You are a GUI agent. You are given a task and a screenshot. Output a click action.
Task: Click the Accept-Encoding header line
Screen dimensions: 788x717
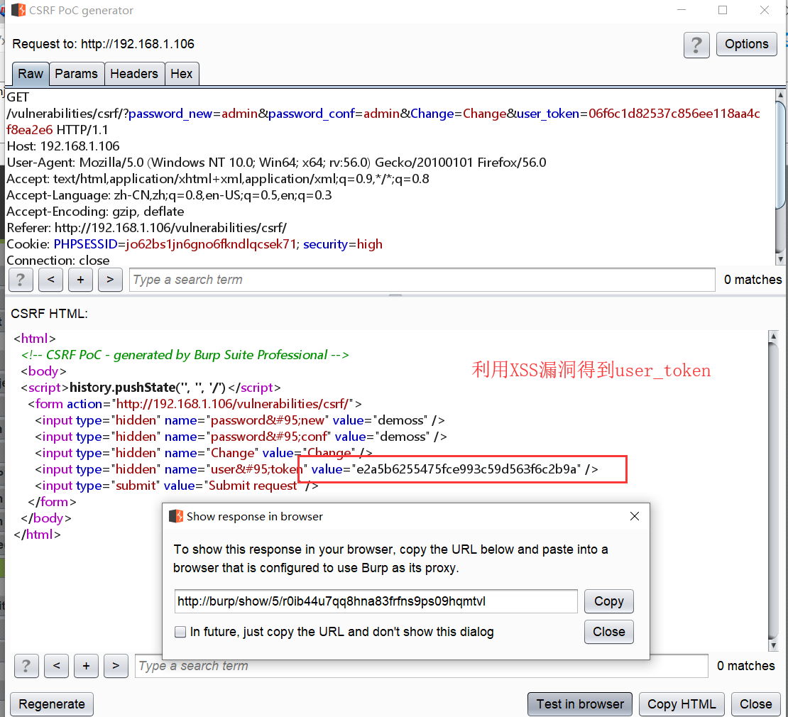96,212
